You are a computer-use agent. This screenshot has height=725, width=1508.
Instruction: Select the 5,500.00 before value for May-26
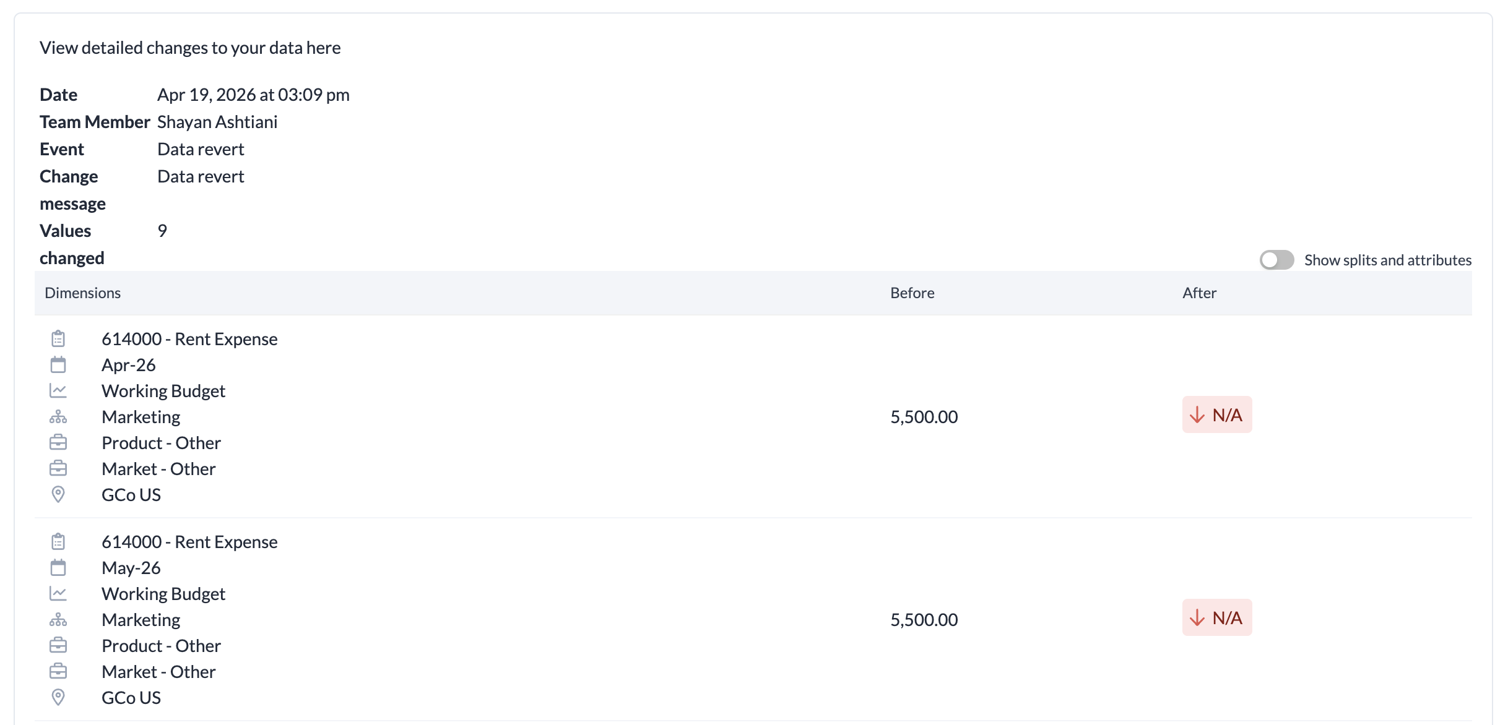(924, 620)
